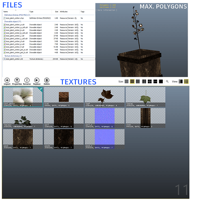This screenshot has height=203, width=203.
Task: Select the highlighted yellow size icon
Action: click(x=132, y=82)
